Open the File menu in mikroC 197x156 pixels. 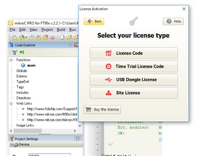click(12, 30)
